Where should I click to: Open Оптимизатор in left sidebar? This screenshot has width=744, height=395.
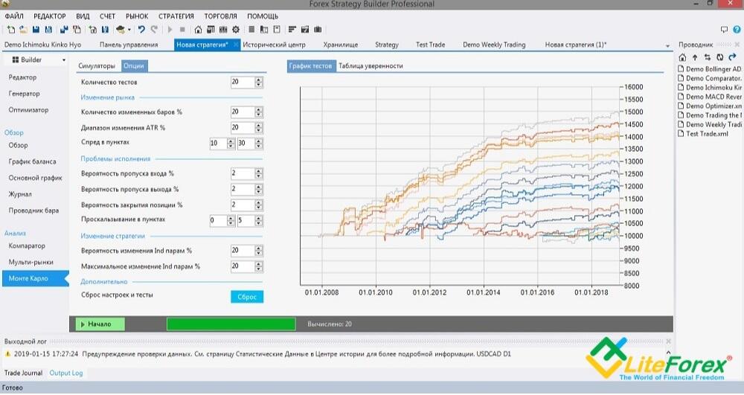click(28, 109)
